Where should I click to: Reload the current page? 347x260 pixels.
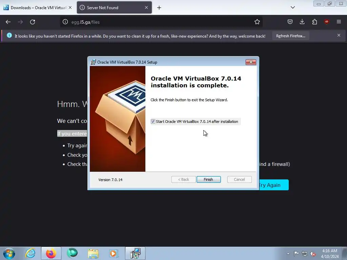click(33, 22)
